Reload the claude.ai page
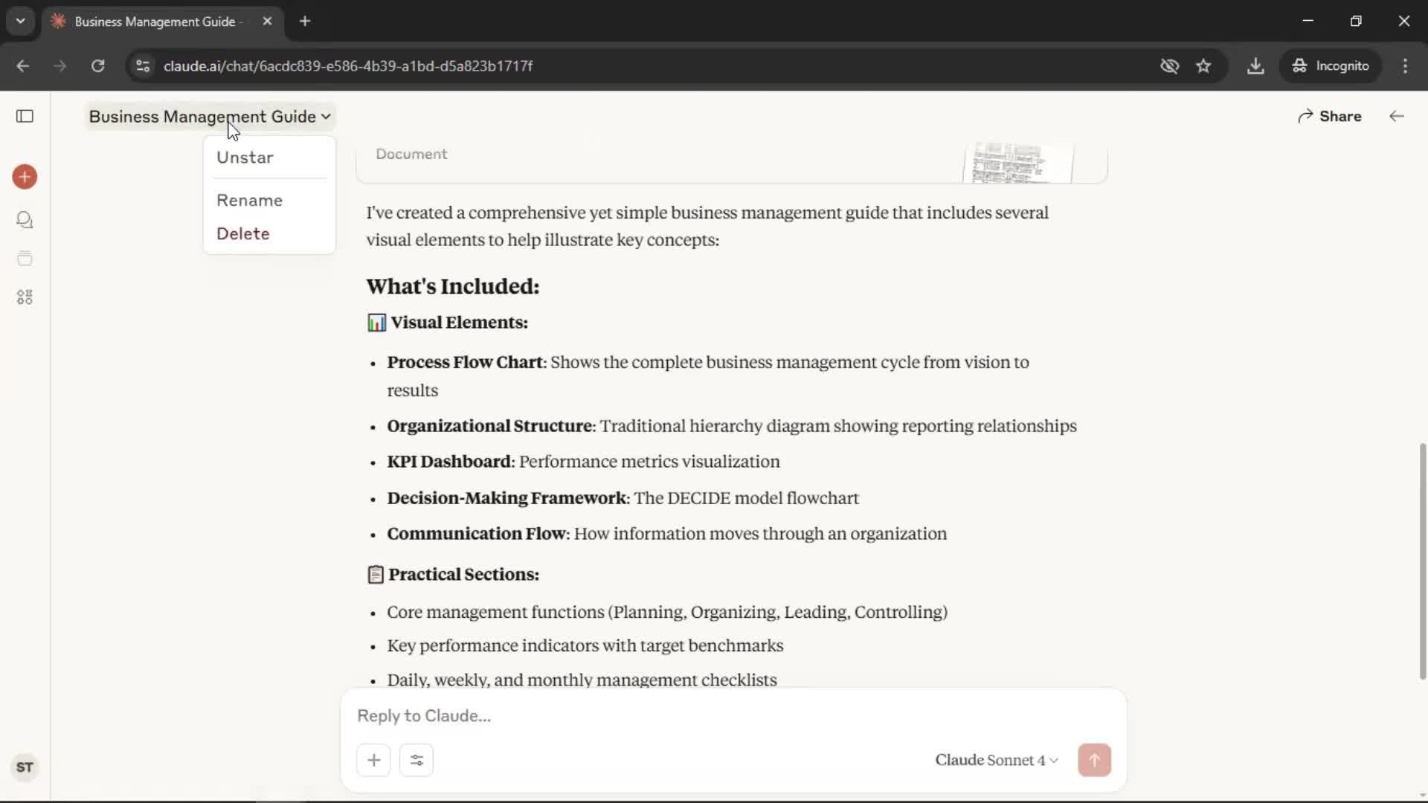 pos(97,65)
